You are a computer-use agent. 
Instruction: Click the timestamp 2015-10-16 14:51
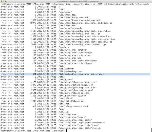tap(47, 20)
